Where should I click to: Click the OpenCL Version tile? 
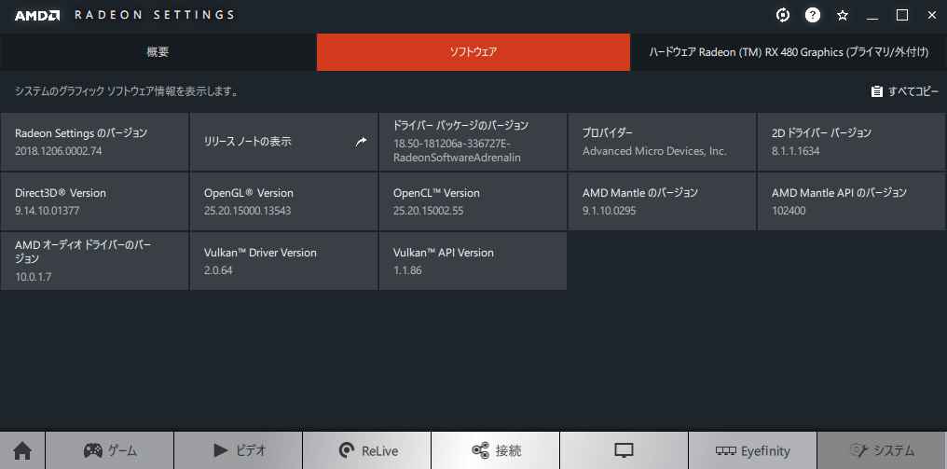(473, 201)
